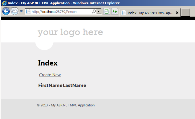Image resolution: width=195 pixels, height=119 pixels.
Task: Expand the address bar autocomplete dropdown
Action: [x=99, y=11]
